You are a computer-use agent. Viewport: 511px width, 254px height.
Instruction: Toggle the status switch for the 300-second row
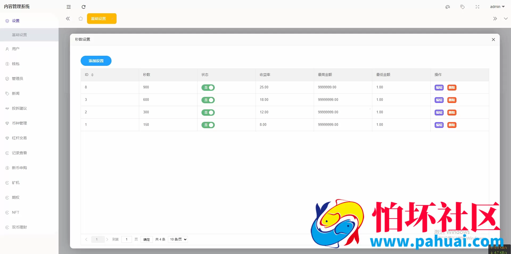pos(208,113)
